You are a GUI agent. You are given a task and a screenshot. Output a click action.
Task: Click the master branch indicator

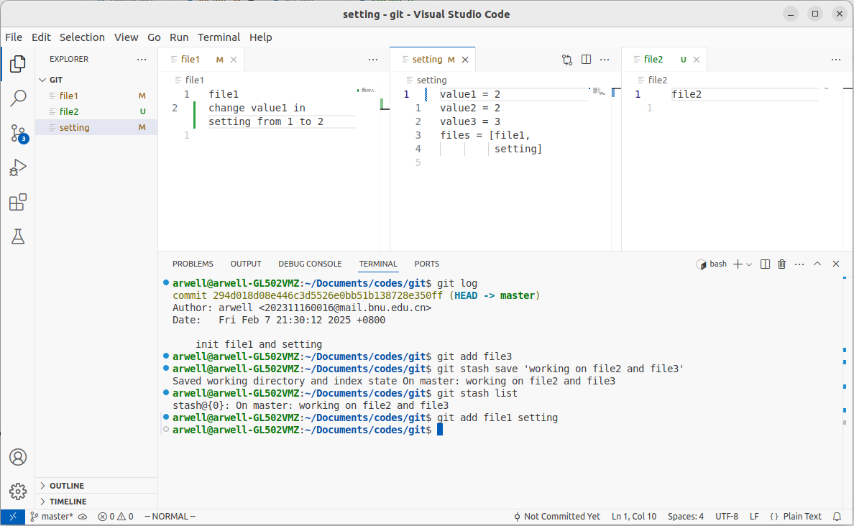pyautogui.click(x=51, y=517)
